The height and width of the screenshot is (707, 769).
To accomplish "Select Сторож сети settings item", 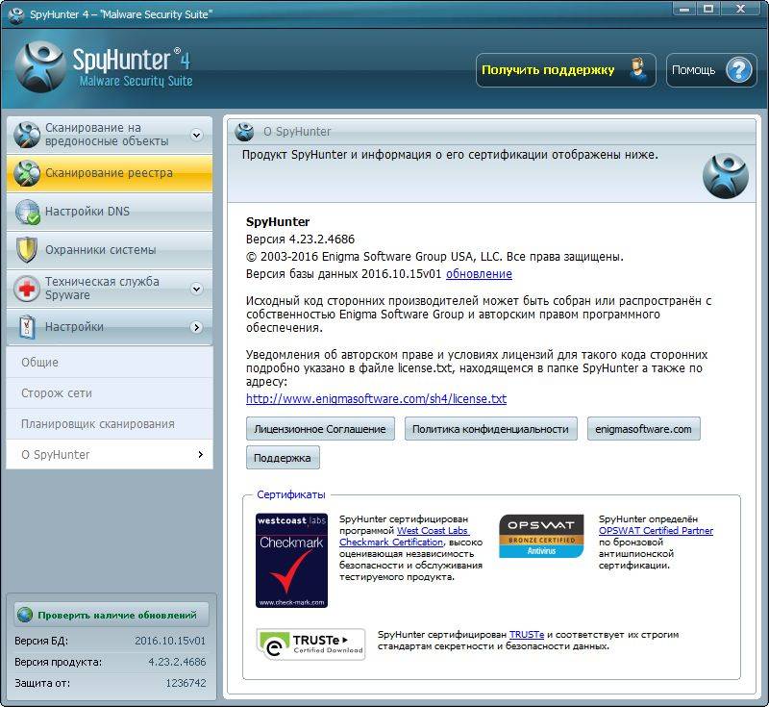I will 110,393.
